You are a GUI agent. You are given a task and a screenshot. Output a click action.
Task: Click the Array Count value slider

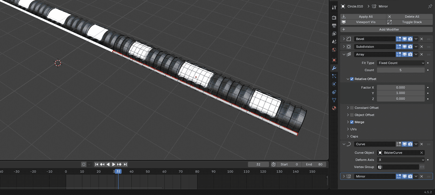pos(401,70)
